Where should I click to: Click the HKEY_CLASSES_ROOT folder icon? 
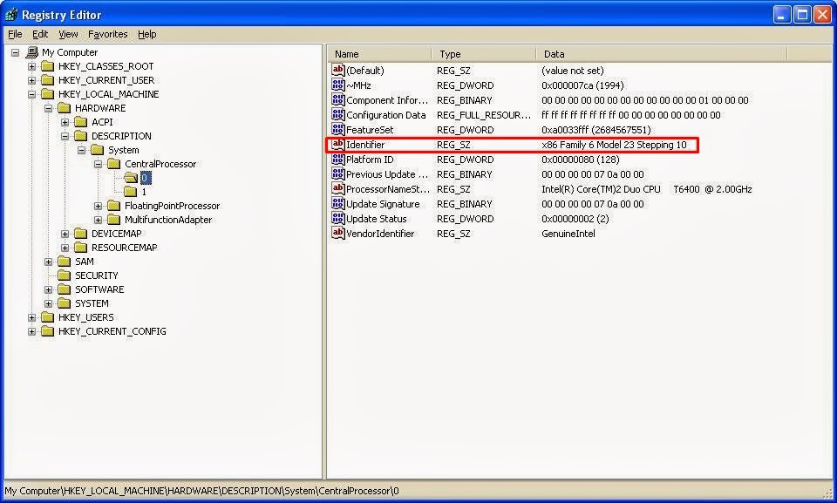tap(48, 65)
